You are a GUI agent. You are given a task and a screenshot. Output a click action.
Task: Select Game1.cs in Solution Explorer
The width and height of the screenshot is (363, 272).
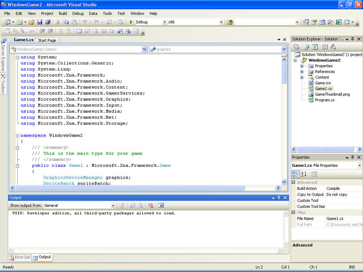click(323, 89)
